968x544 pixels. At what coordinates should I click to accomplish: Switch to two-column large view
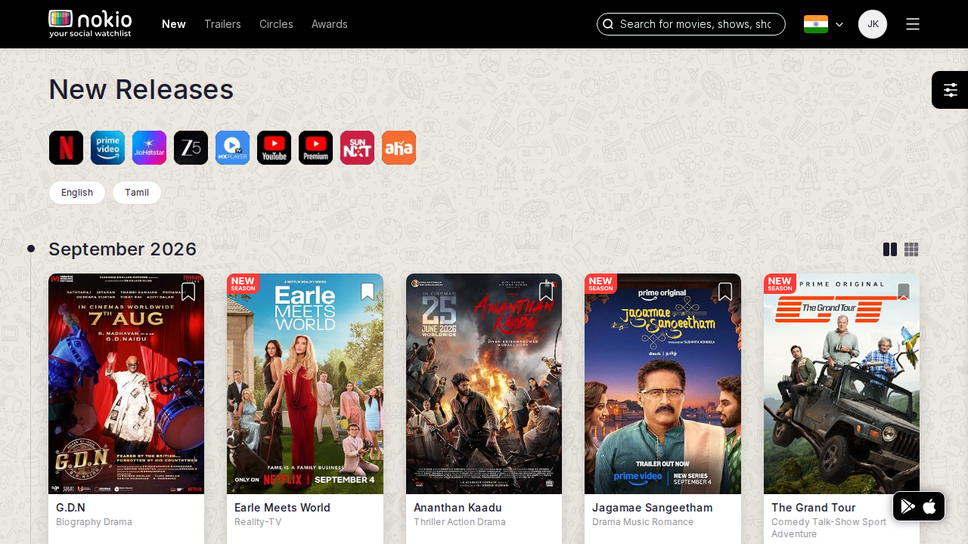tap(890, 249)
